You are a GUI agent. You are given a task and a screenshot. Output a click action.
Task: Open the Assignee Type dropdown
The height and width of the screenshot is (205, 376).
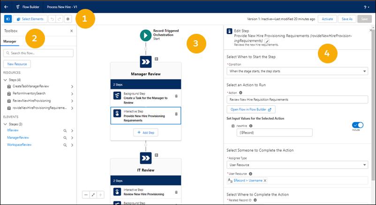pyautogui.click(x=297, y=165)
